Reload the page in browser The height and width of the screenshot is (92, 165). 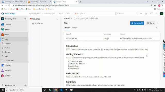point(9,6)
